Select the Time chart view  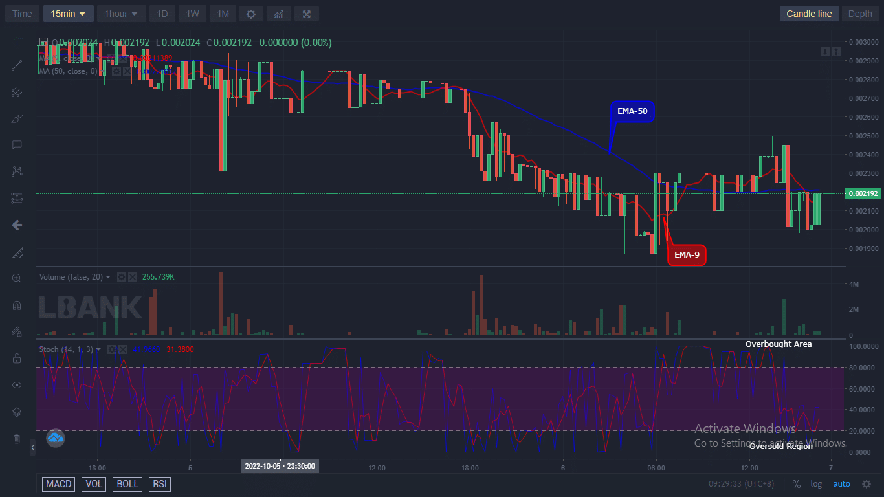click(x=22, y=14)
